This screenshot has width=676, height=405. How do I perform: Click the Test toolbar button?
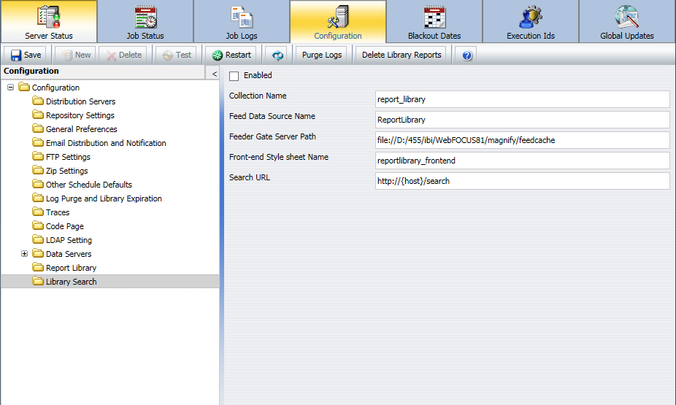click(x=177, y=55)
